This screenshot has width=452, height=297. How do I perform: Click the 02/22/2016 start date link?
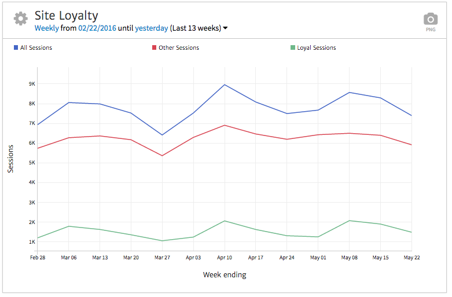pyautogui.click(x=97, y=28)
